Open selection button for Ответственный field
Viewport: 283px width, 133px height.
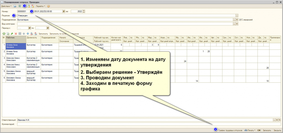pos(274,120)
